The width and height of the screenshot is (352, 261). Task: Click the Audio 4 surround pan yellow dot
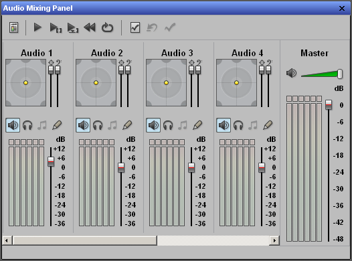pyautogui.click(x=237, y=83)
